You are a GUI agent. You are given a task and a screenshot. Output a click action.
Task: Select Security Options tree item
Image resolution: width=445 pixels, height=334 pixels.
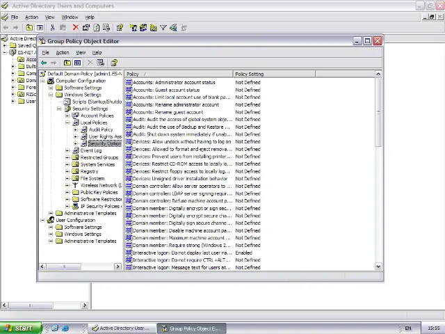[104, 143]
